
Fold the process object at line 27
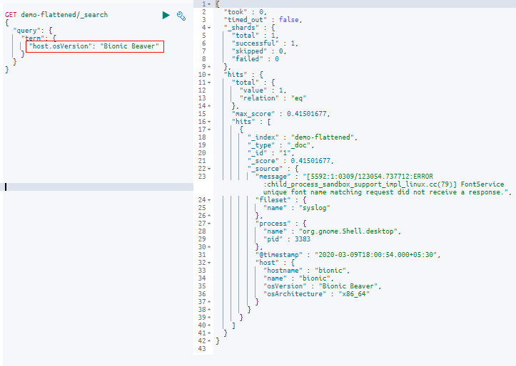click(209, 224)
